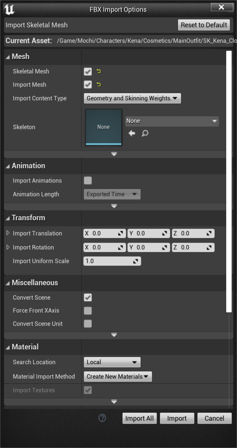237x448 pixels.
Task: Click reset arrow beside Import Mesh
Action: click(99, 85)
